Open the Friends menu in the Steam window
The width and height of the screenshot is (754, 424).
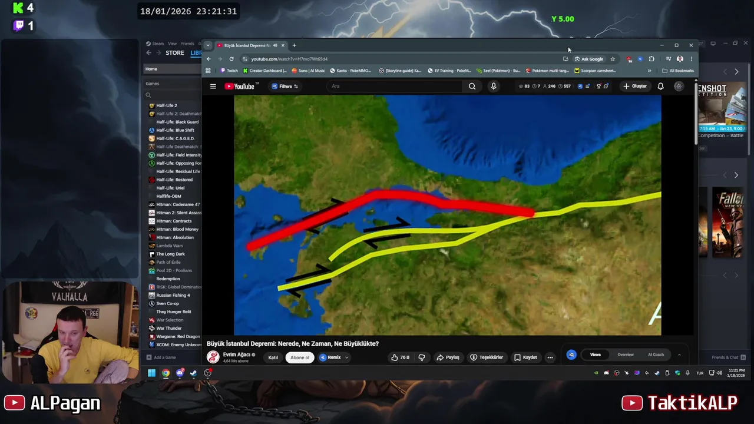coord(188,44)
